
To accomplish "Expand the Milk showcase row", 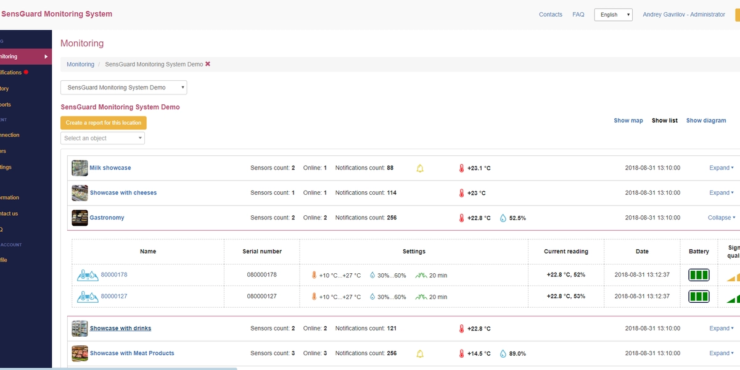I will point(721,168).
